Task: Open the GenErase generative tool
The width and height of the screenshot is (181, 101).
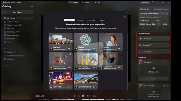Action: coord(154,39)
